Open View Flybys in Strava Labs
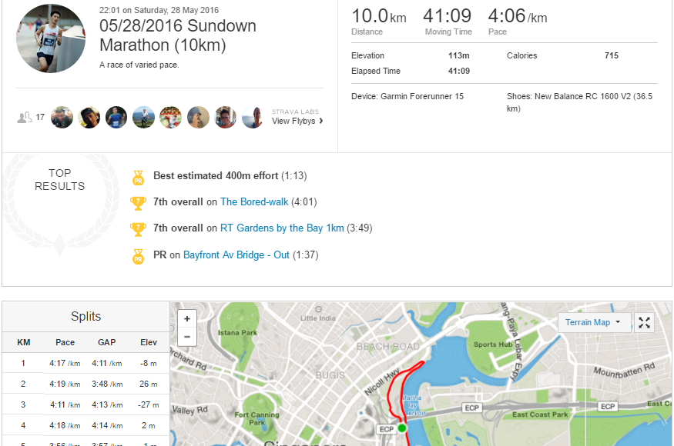This screenshot has width=674, height=446. tap(297, 121)
